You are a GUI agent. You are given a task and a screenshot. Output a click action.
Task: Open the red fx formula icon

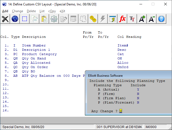tap(122, 19)
